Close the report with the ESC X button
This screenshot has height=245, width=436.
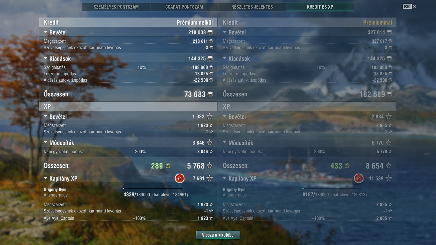tap(410, 6)
